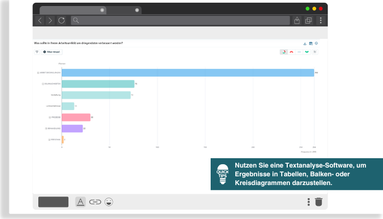
Task: Click the insert link icon
Action: [95, 201]
